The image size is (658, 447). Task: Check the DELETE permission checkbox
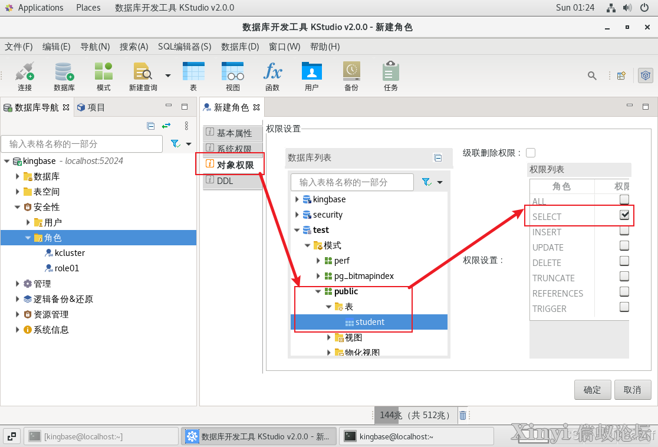[624, 261]
